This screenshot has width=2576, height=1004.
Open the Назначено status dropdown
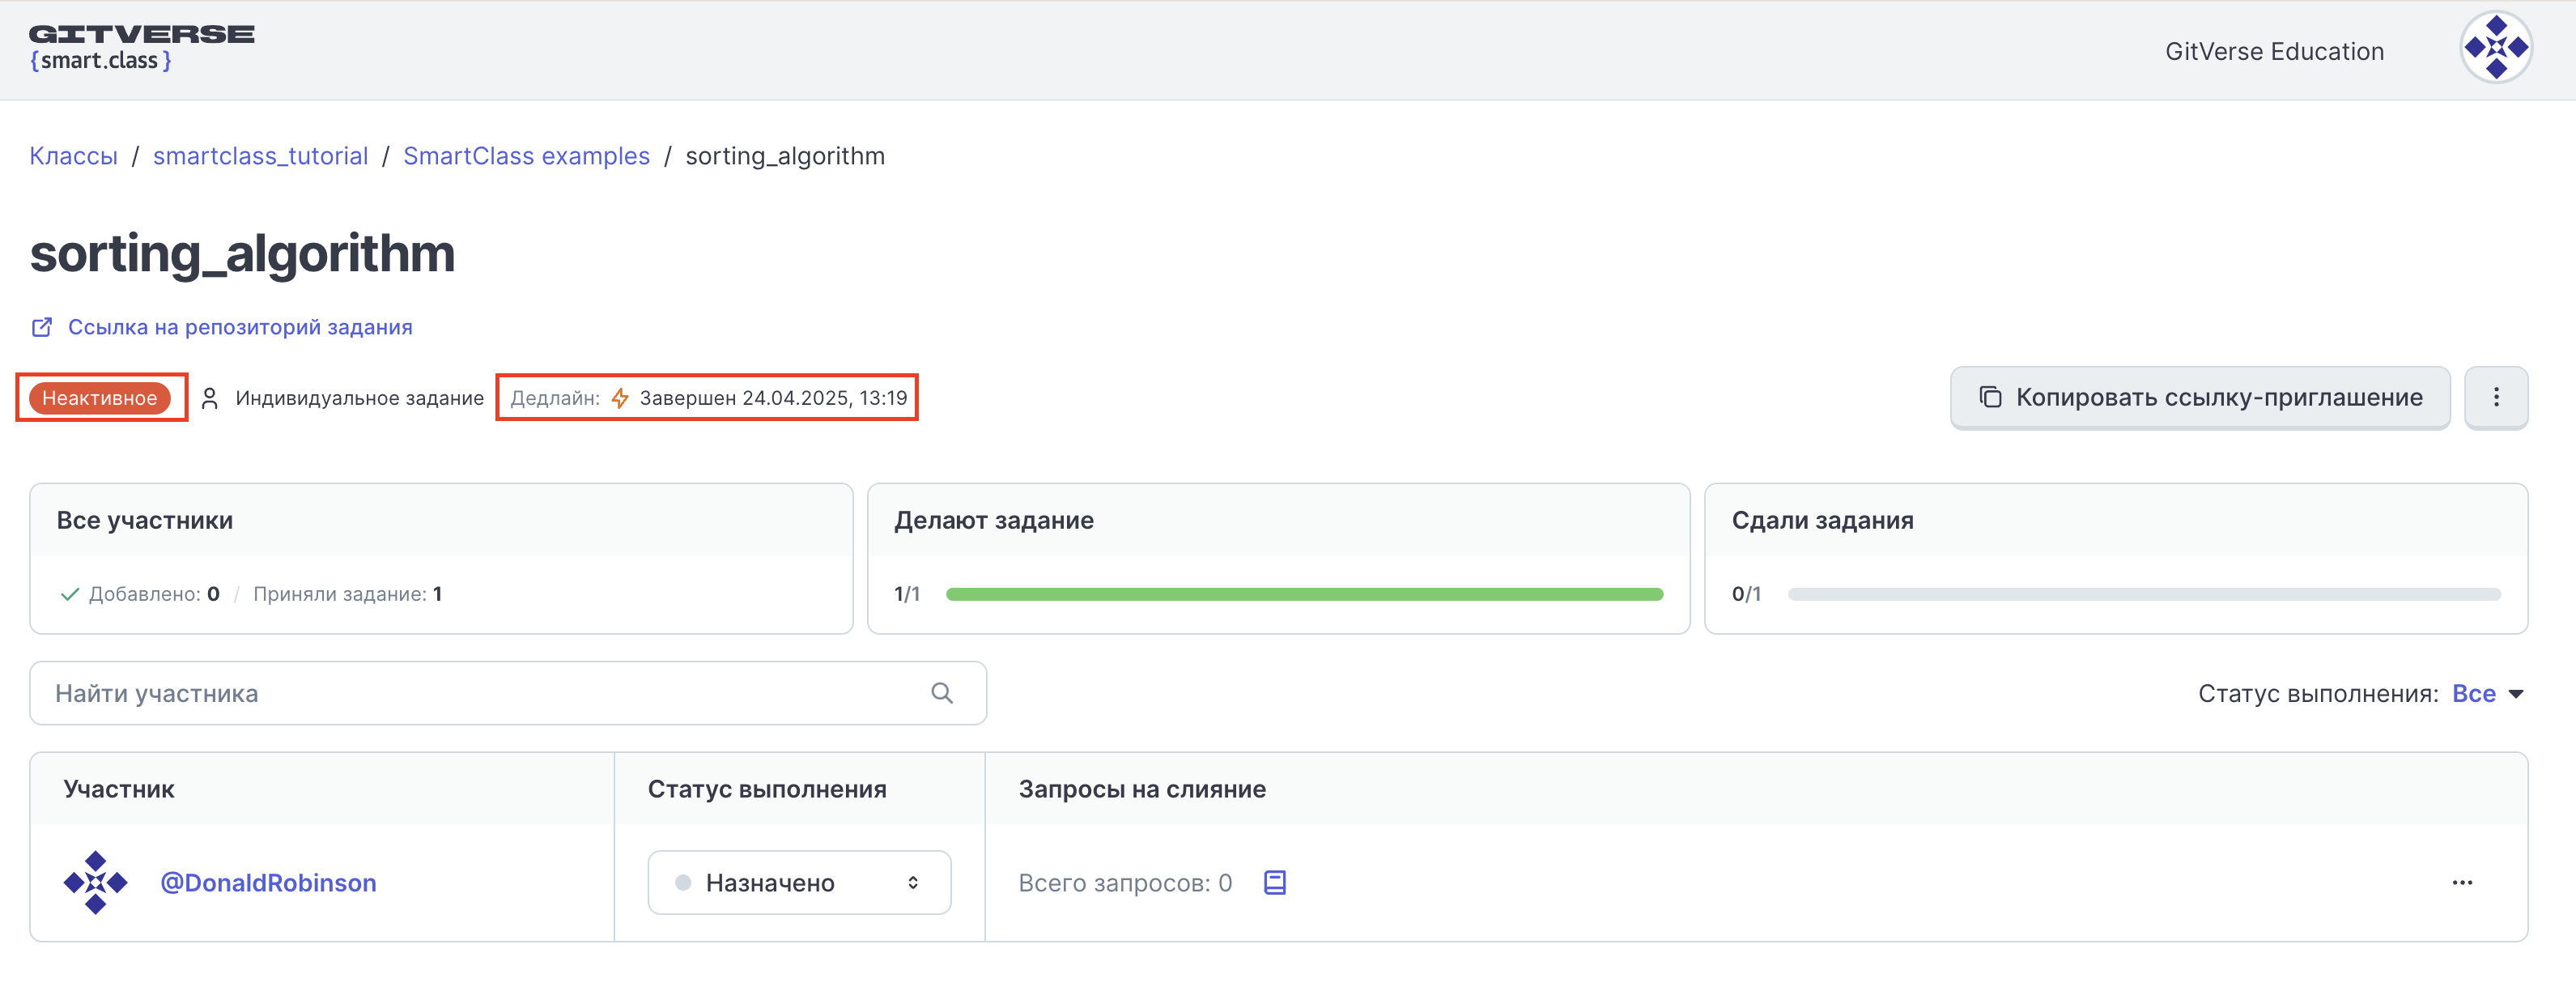tap(799, 882)
